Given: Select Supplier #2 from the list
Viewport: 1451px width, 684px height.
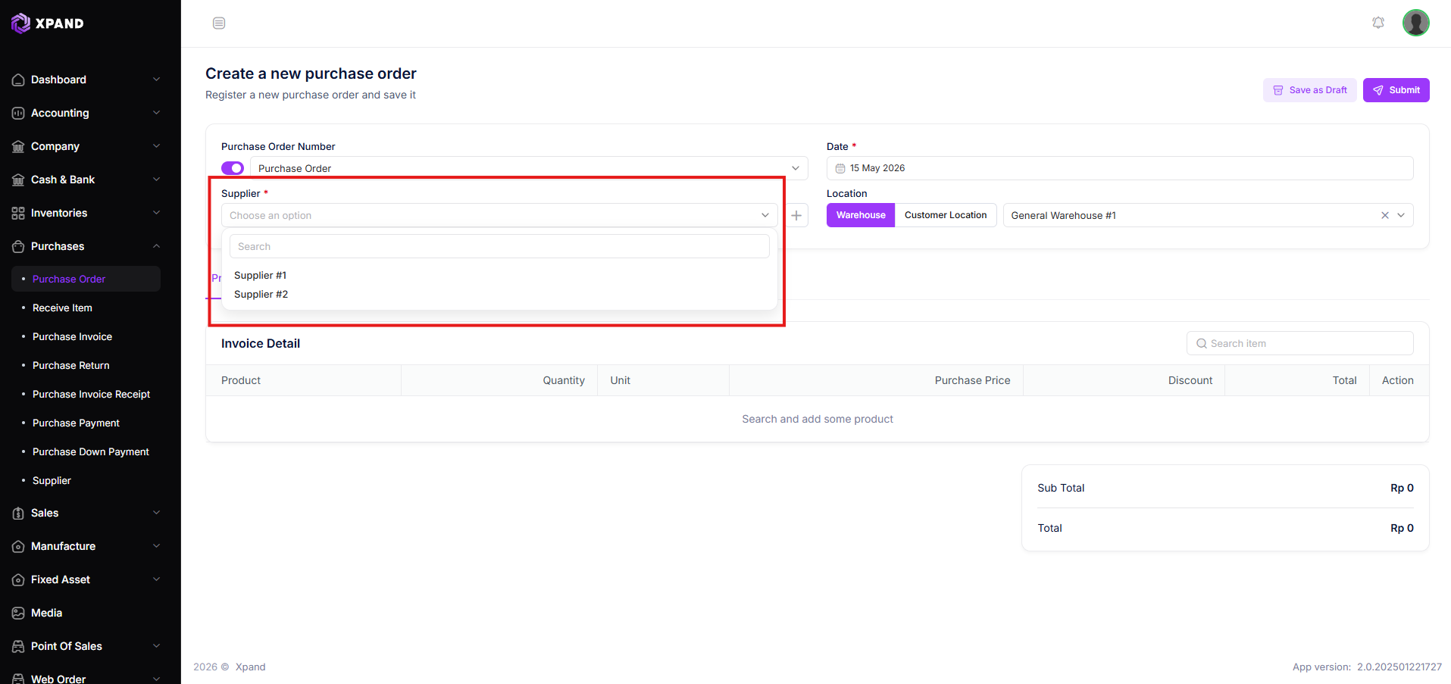Looking at the screenshot, I should (261, 294).
